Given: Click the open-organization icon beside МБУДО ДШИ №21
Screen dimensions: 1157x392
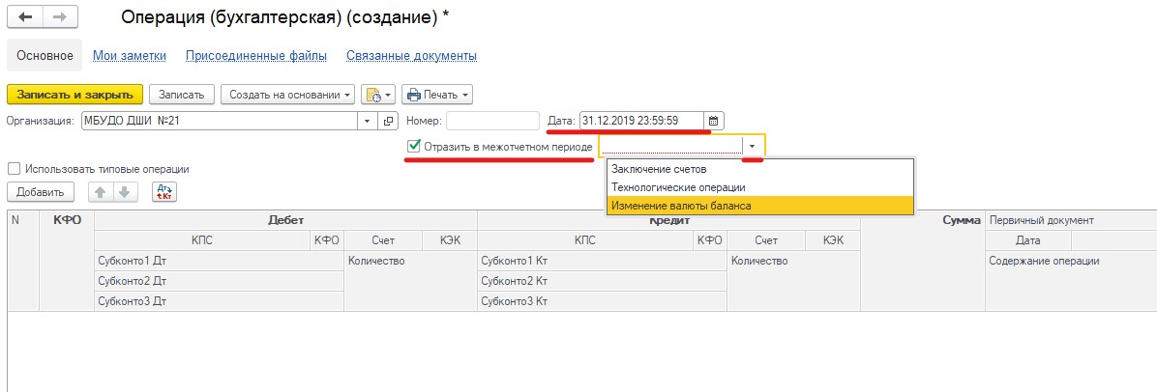Looking at the screenshot, I should click(389, 121).
